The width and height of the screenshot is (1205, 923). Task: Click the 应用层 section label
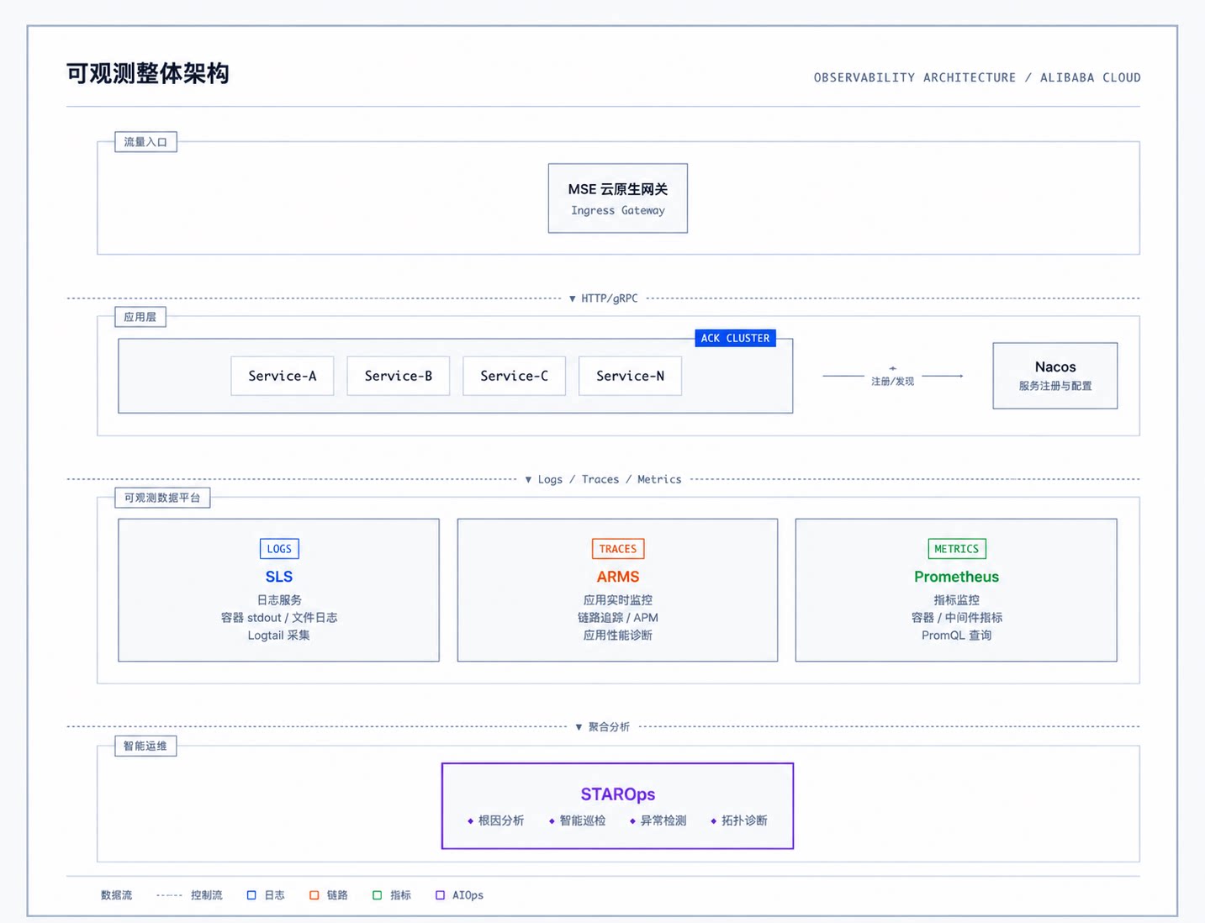tap(140, 317)
